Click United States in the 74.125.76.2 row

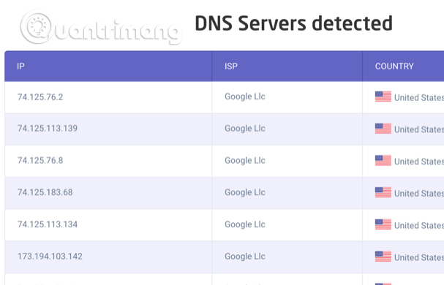click(419, 98)
